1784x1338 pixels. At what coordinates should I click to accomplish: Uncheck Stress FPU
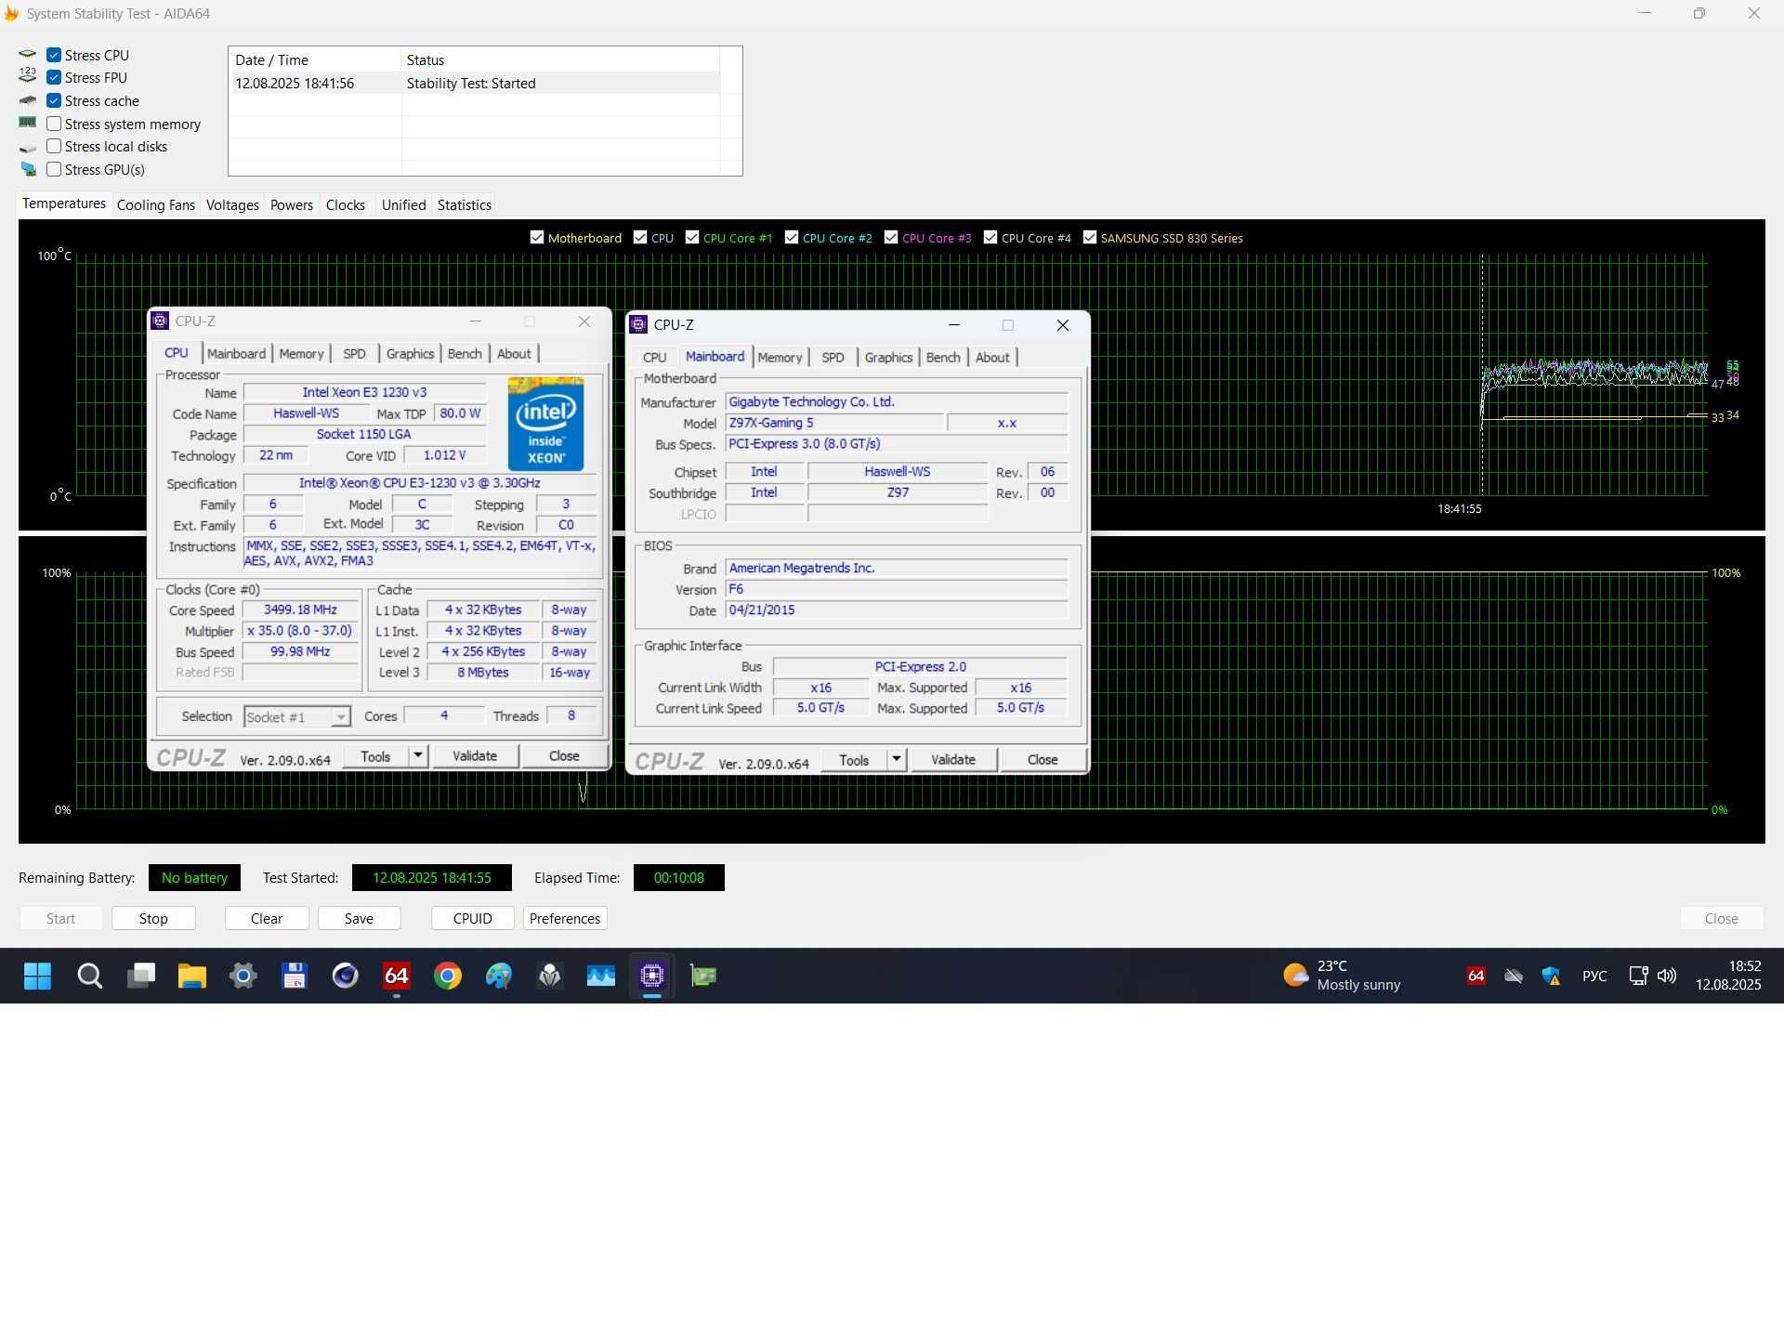[x=54, y=77]
